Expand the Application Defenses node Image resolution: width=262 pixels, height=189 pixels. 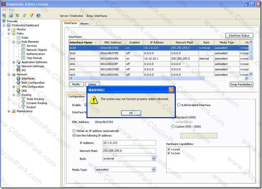14,62
